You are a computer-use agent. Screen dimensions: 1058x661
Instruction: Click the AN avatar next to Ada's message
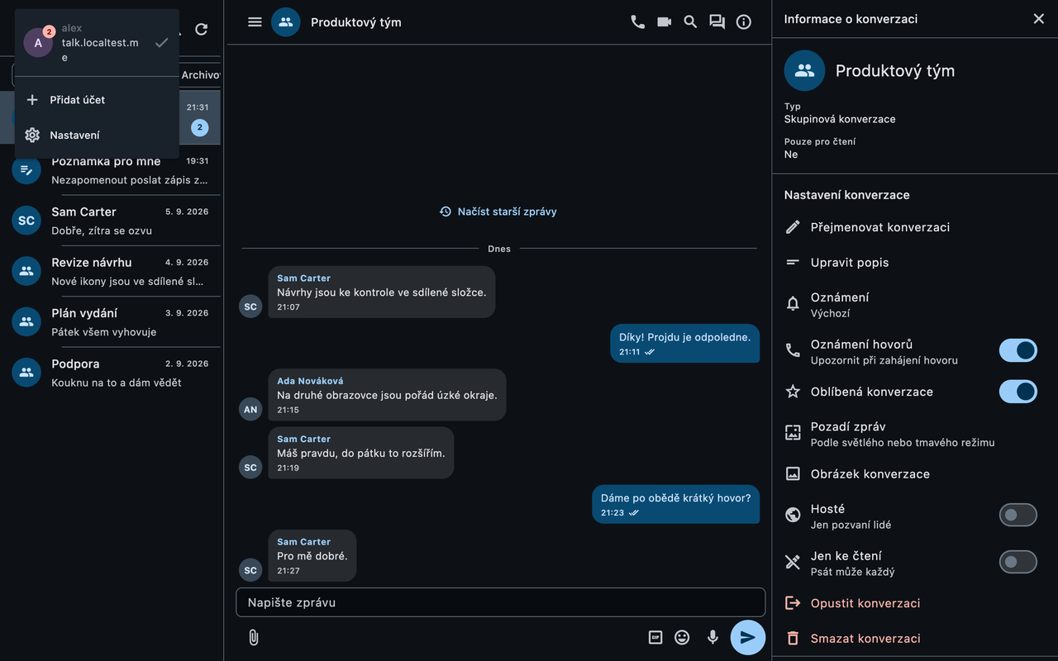(250, 409)
